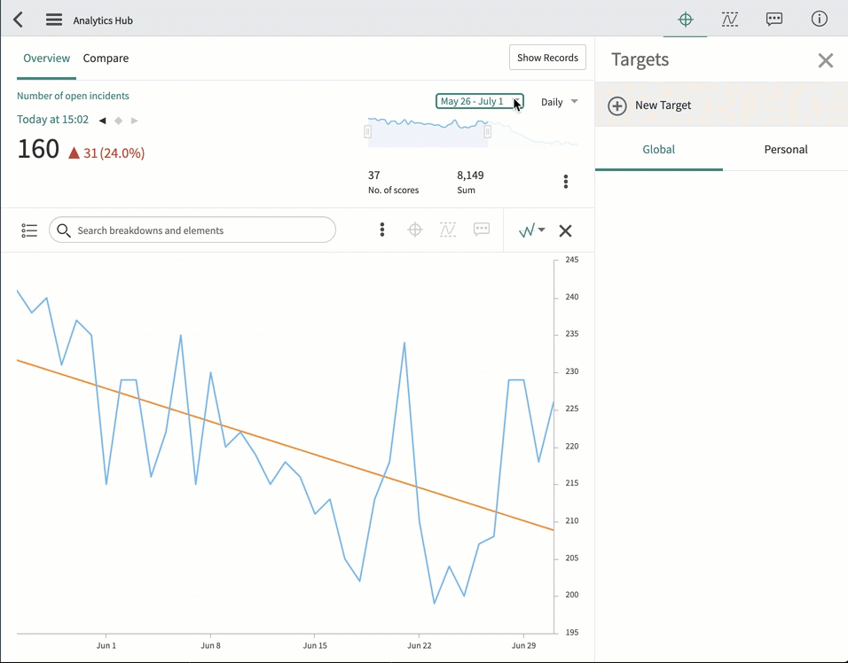Click the greyed chart-toolbar thresholds icon
This screenshot has height=663, width=848.
pyautogui.click(x=448, y=230)
